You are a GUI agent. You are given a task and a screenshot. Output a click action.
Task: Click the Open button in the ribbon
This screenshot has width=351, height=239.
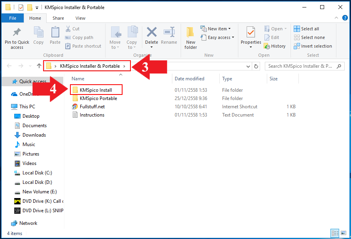[276, 29]
